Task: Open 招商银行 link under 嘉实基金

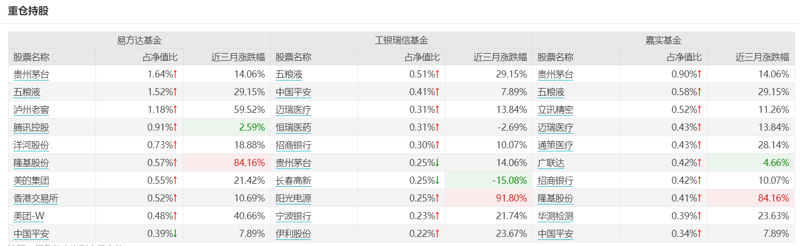Action: [555, 181]
